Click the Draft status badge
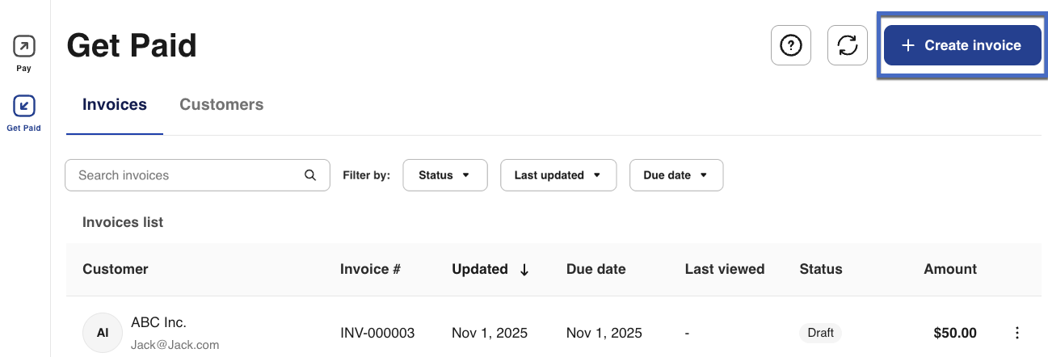Image resolution: width=1048 pixels, height=357 pixels. click(x=821, y=333)
